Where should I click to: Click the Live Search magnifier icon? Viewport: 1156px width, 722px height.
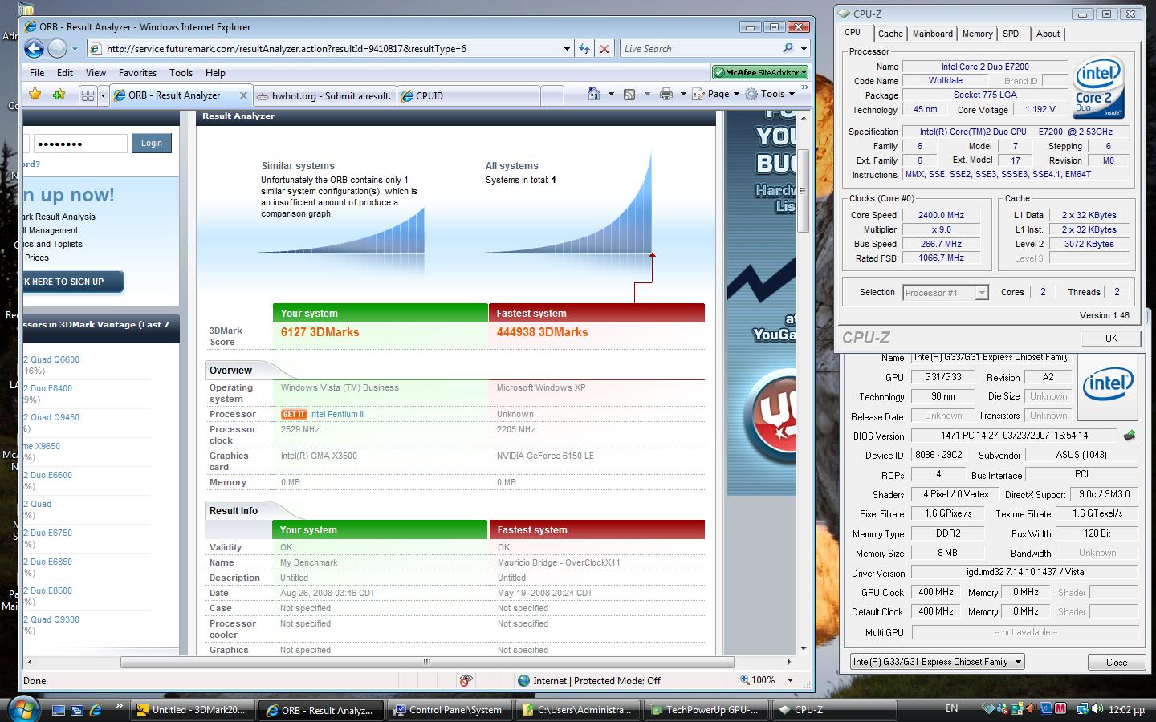coord(788,48)
